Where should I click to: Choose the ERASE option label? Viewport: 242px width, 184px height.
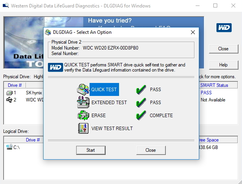point(99,116)
